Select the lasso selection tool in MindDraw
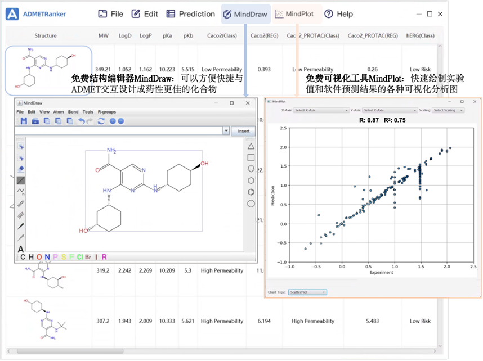483x361 pixels. [x=21, y=158]
